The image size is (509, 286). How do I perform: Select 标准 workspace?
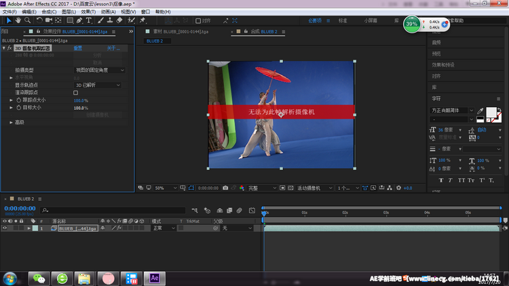click(x=343, y=20)
